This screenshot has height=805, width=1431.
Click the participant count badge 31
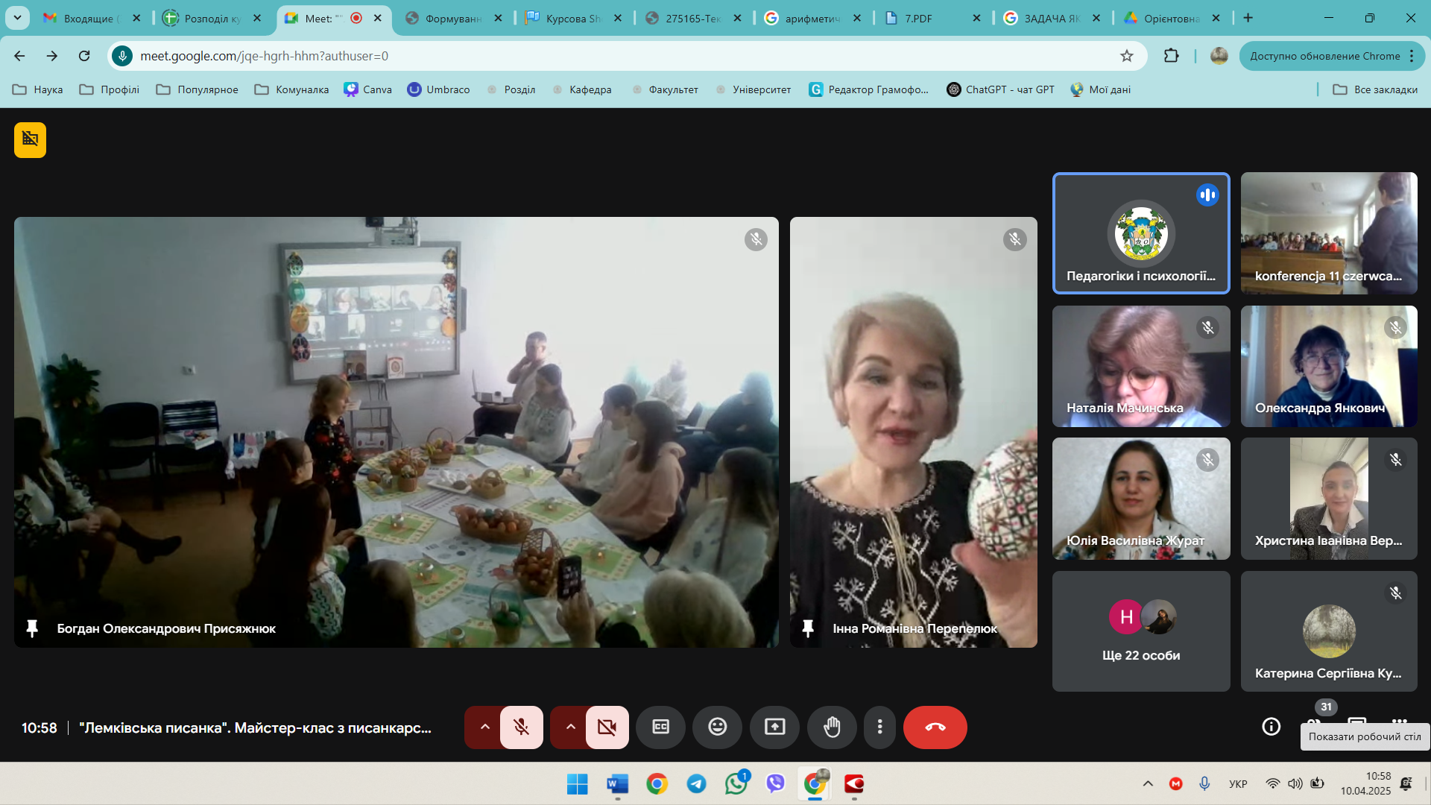pos(1326,707)
